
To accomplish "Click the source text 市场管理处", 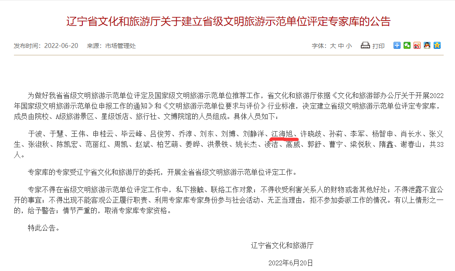I will [120, 46].
